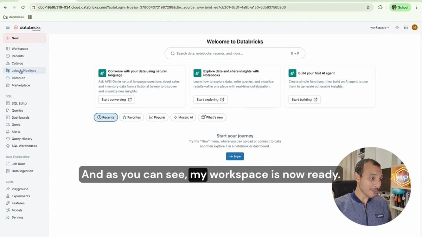Click the Start exploring button

pyautogui.click(x=210, y=99)
